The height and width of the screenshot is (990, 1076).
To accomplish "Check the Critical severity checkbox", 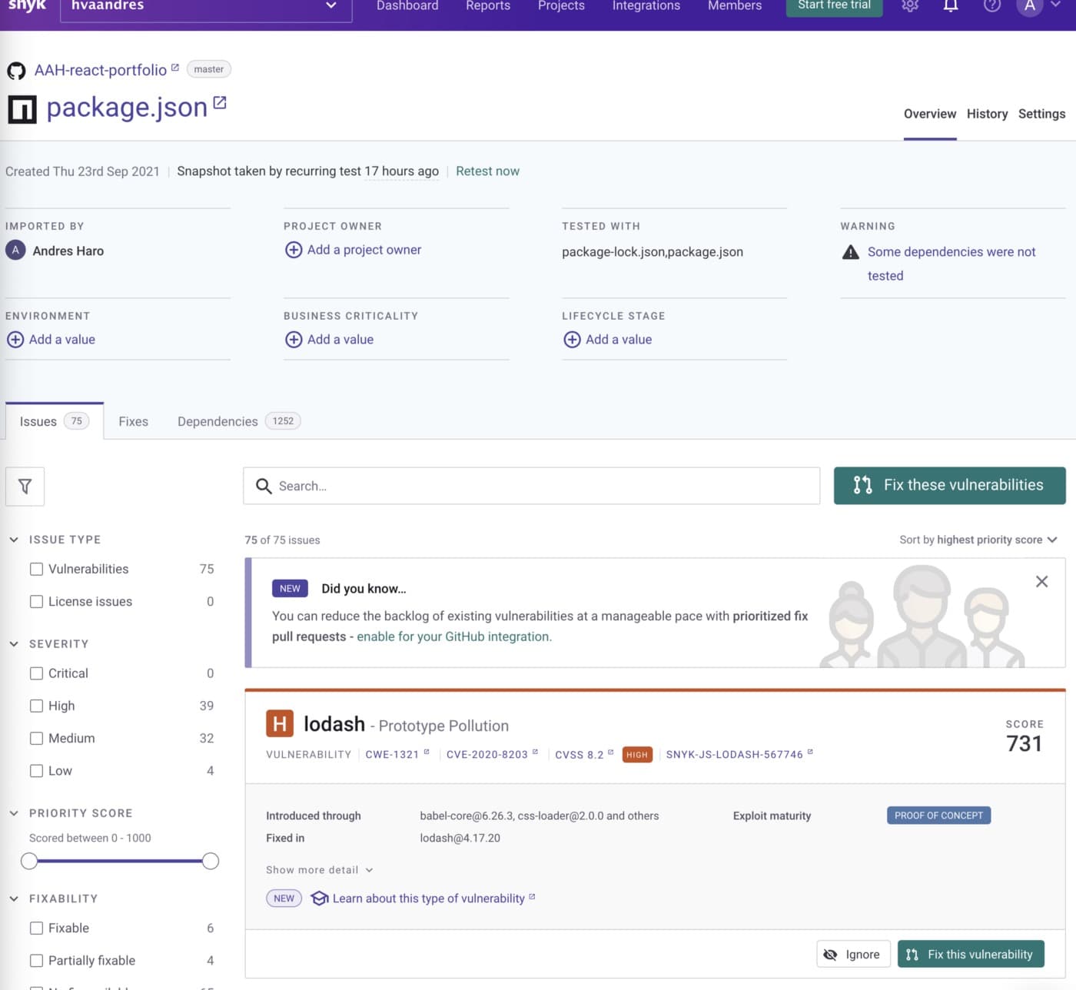I will pos(36,673).
